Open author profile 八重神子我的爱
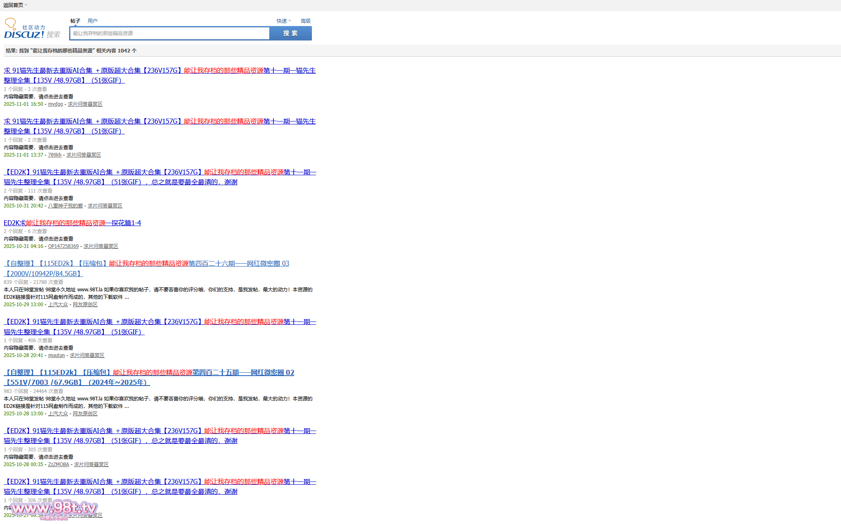The width and height of the screenshot is (841, 524). pos(65,206)
